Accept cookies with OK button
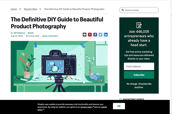This screenshot has width=172, height=114. click(x=119, y=106)
